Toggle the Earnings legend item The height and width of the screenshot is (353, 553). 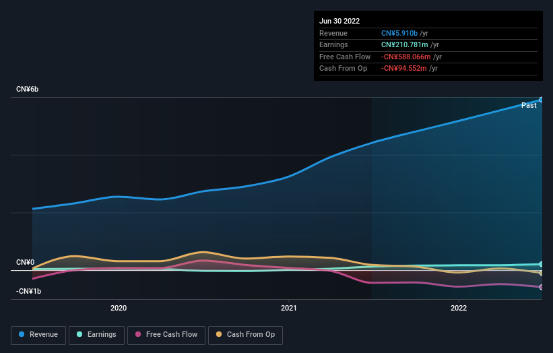[x=96, y=334]
